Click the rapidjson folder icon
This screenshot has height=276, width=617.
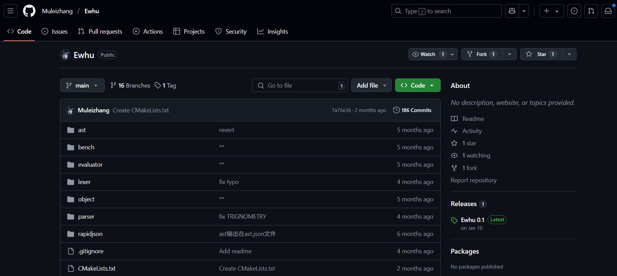point(71,234)
